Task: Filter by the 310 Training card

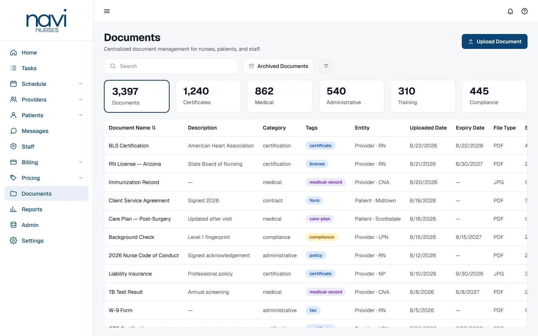Action: [x=423, y=96]
